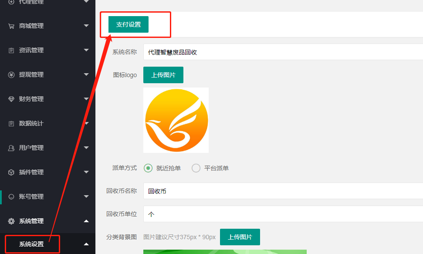Screen dimensions: 423x254
Task: Click the 回收币单位 input field
Action: coord(283,214)
